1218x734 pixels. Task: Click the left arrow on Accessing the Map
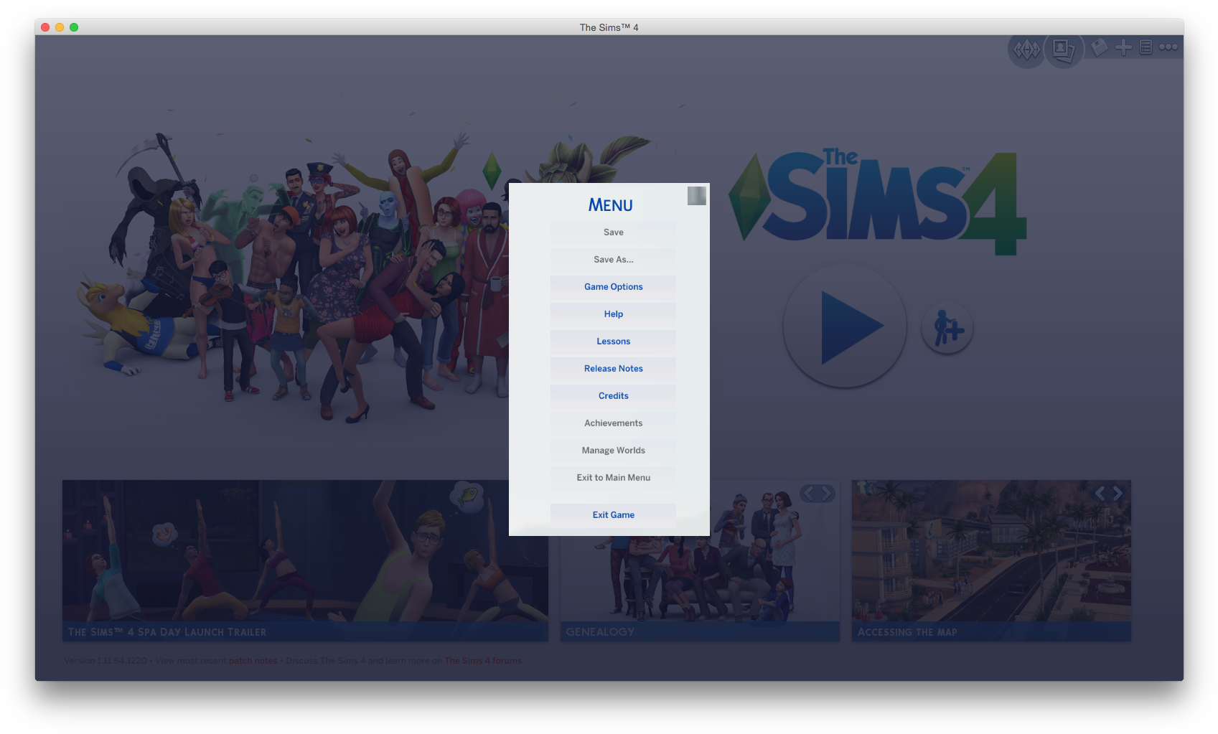[1100, 494]
